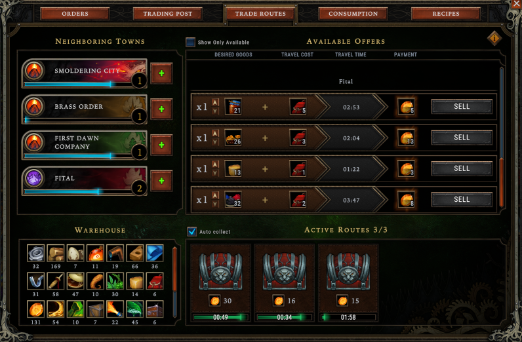The height and width of the screenshot is (342, 522).
Task: Select the Brass Order town entry
Action: (x=85, y=109)
